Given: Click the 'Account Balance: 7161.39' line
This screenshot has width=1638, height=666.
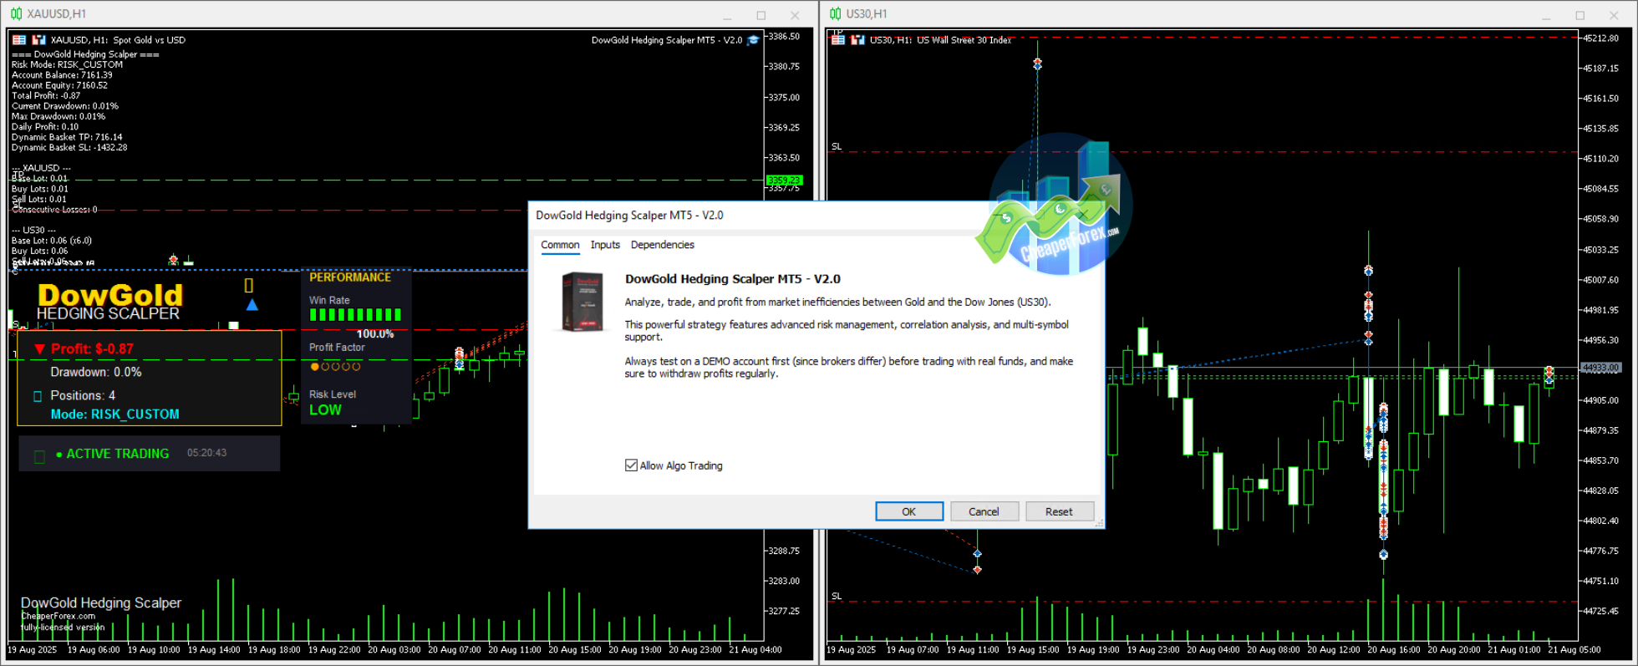Looking at the screenshot, I should (62, 75).
